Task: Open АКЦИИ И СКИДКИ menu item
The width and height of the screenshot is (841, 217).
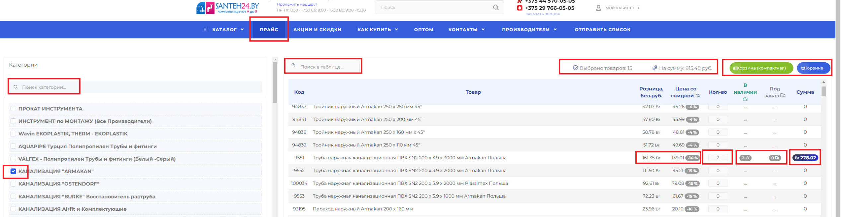Action: (317, 29)
